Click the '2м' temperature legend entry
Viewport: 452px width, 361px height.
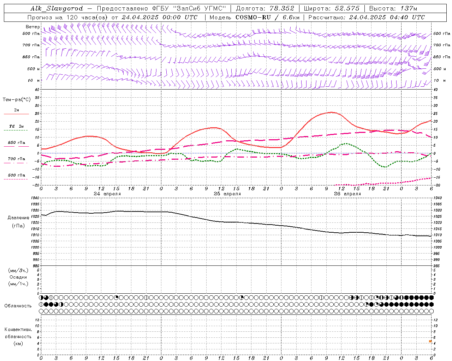[17, 110]
